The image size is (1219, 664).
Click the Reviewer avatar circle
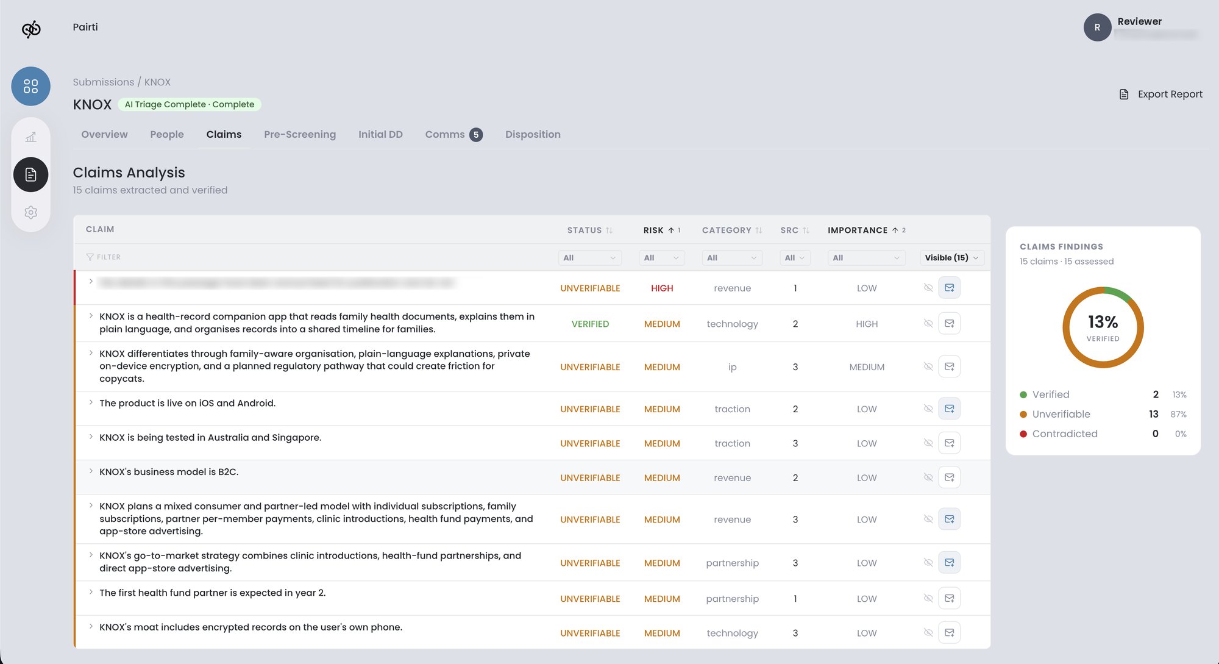pyautogui.click(x=1097, y=27)
